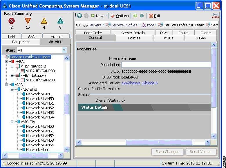
Task: Open the critical faults icon showing 2
Action: point(12,21)
